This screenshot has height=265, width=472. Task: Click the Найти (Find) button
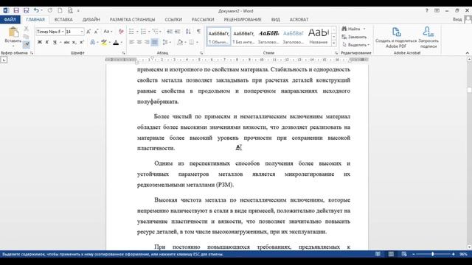tap(351, 29)
